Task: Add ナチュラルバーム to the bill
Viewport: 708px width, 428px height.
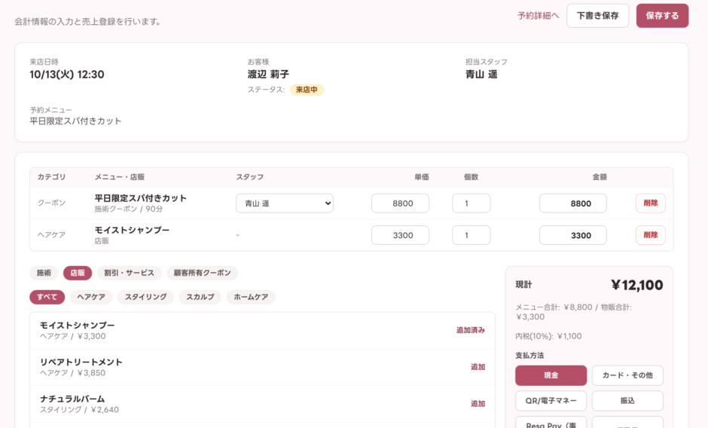Action: point(478,404)
